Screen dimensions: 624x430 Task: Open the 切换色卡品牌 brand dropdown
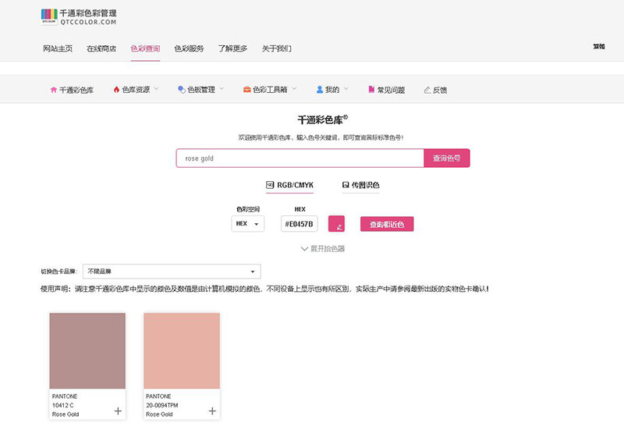[x=172, y=272]
